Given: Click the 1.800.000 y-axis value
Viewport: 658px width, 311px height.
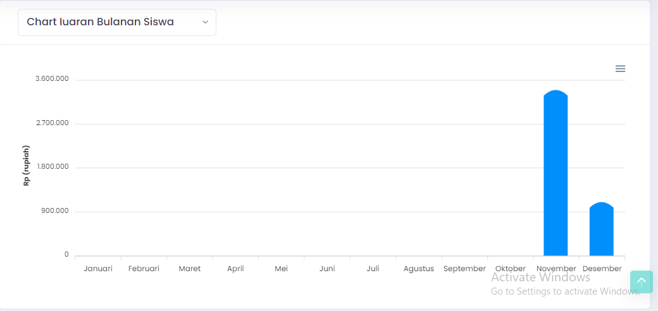Looking at the screenshot, I should (x=53, y=167).
